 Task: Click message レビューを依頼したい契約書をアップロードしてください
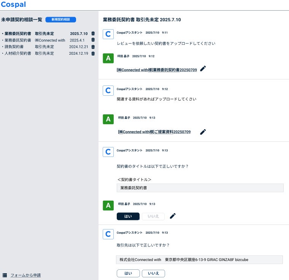[166, 43]
